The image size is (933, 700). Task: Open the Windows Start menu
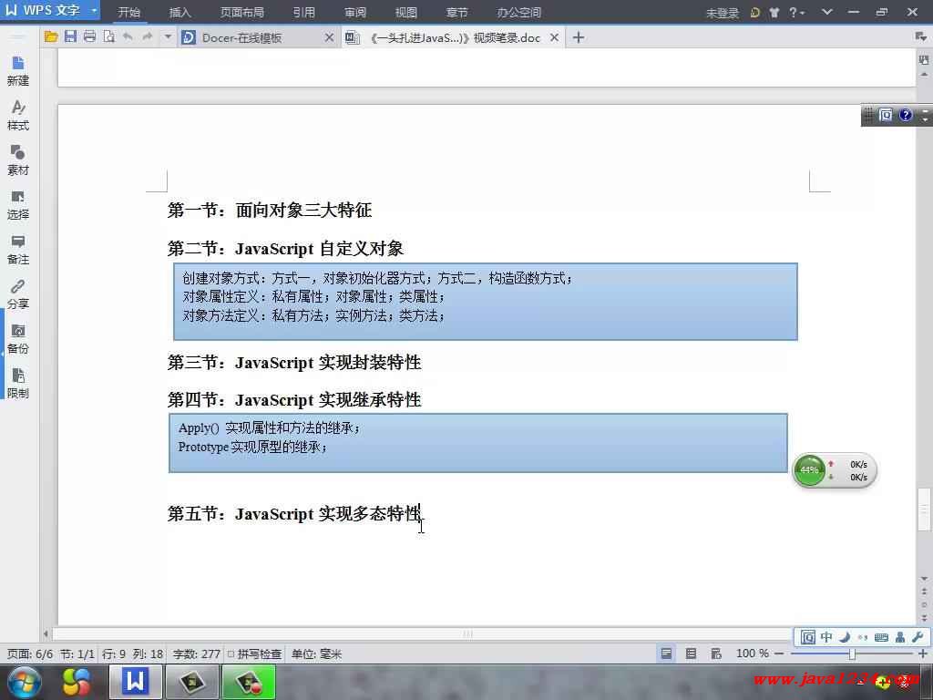[x=24, y=681]
